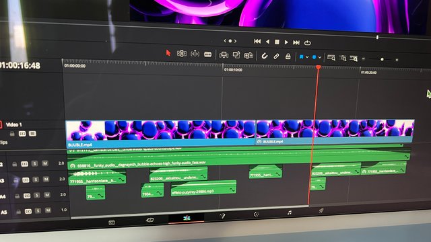Lock the Video 1 track

[x=12, y=134]
